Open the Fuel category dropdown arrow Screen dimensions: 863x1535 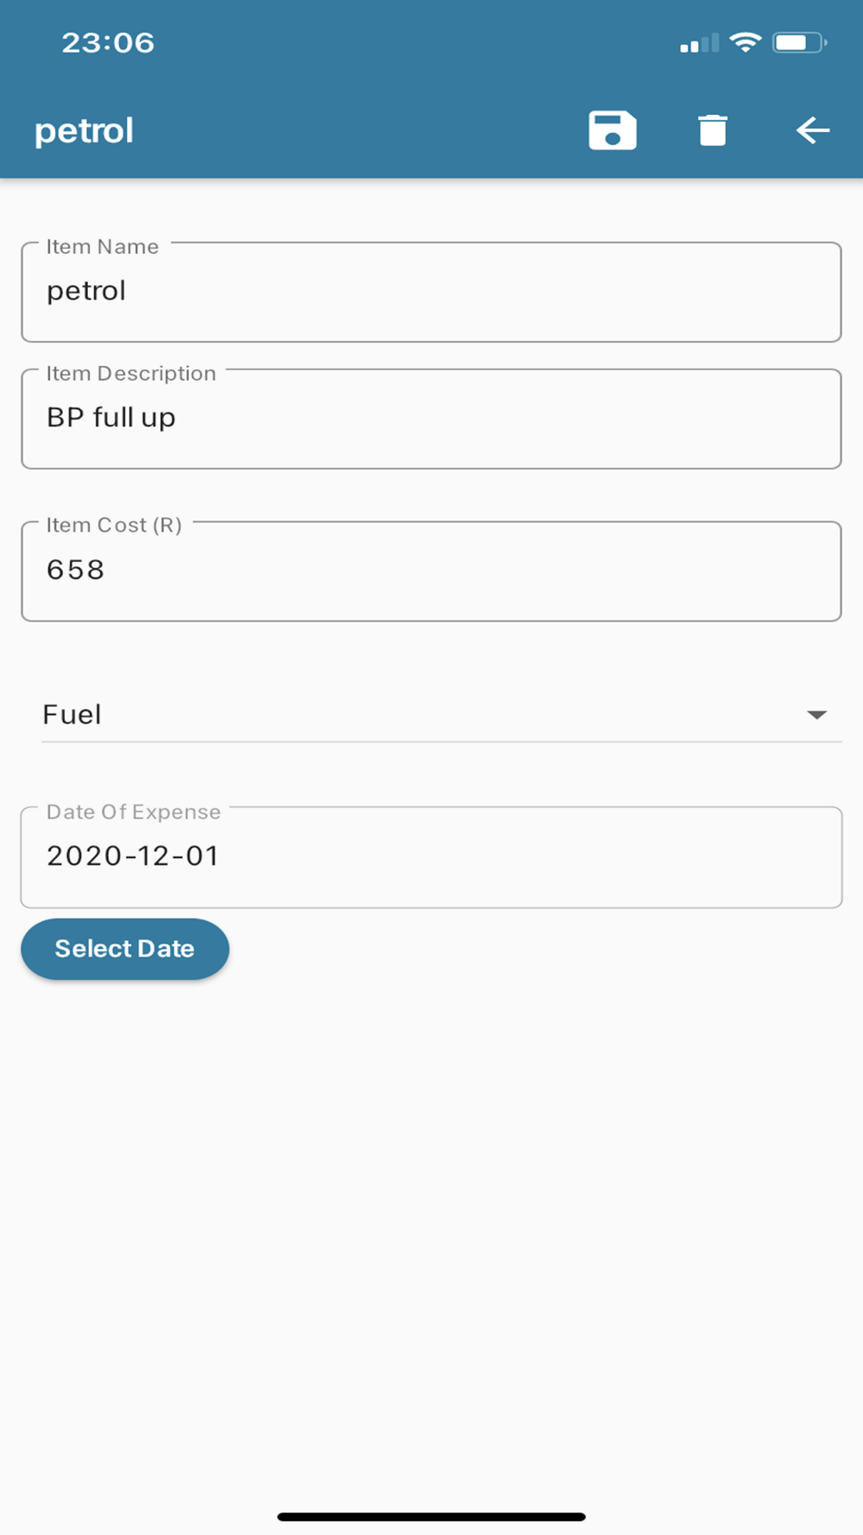(816, 715)
